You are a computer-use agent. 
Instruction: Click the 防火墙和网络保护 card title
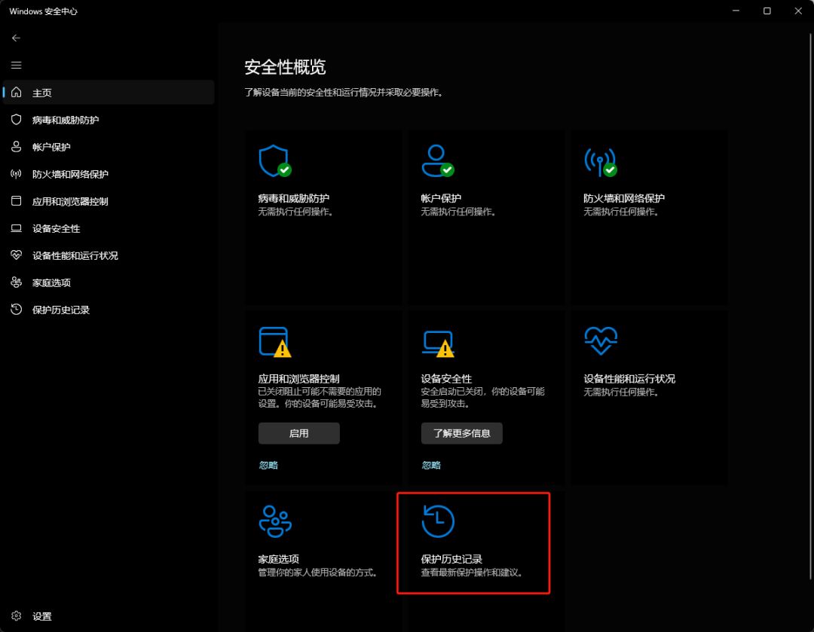624,198
